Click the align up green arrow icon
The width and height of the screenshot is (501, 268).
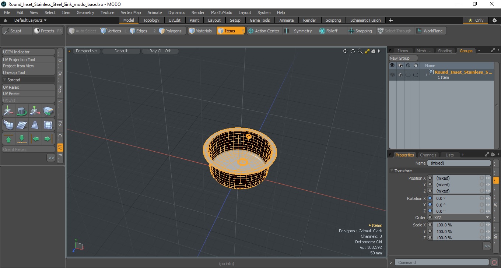point(8,139)
